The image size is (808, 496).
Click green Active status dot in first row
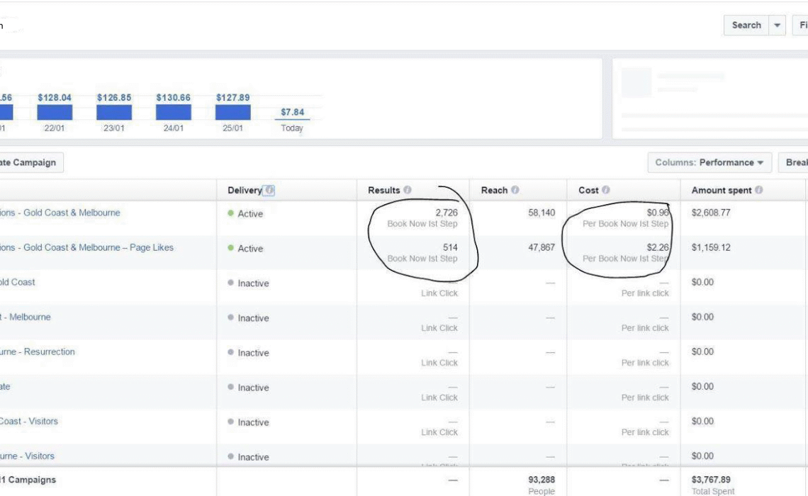(230, 214)
